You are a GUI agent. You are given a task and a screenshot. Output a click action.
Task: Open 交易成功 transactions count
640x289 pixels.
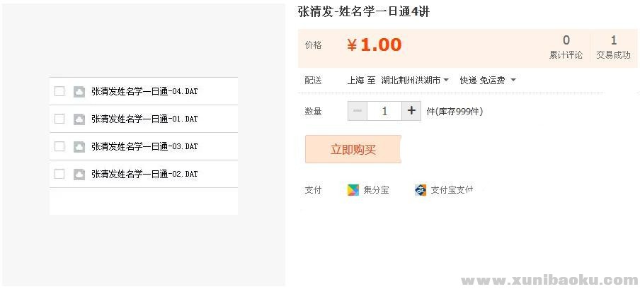pyautogui.click(x=613, y=47)
